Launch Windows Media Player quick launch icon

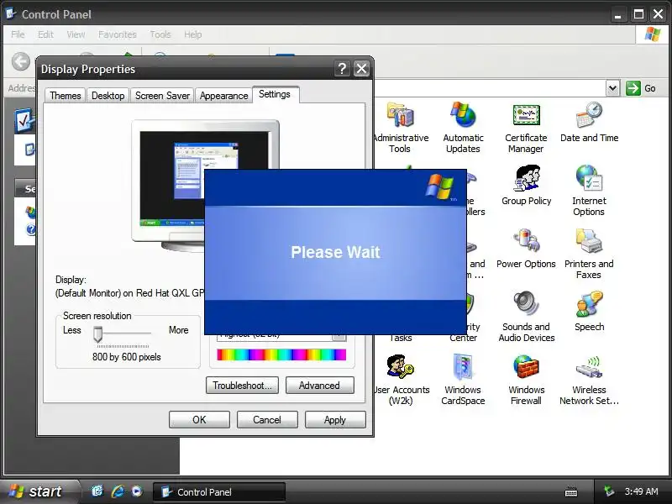click(137, 491)
